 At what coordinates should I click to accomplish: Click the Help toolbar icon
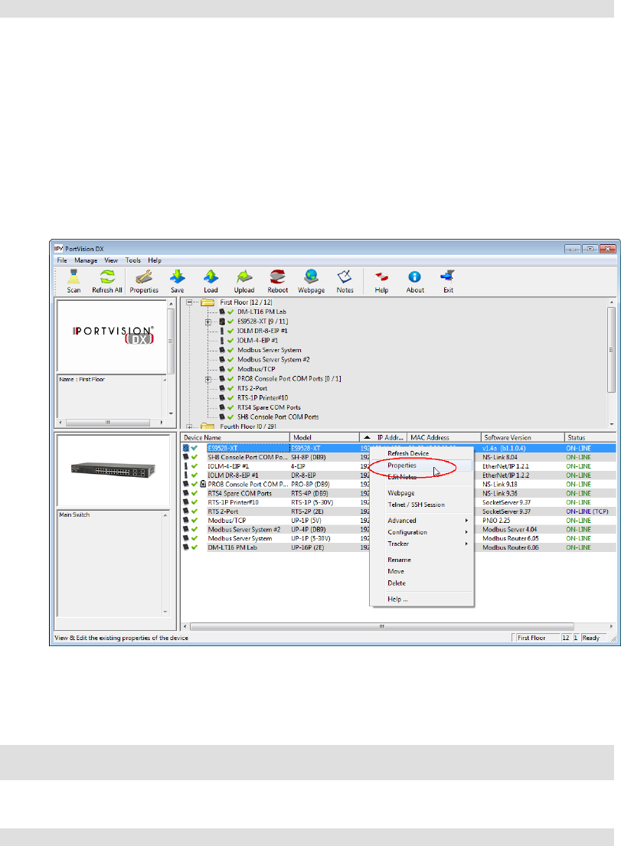point(381,281)
